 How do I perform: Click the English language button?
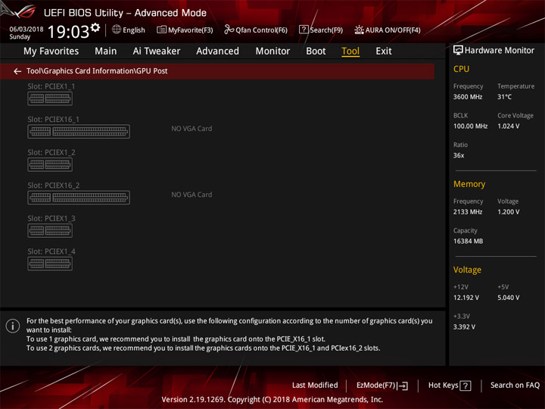(x=129, y=30)
